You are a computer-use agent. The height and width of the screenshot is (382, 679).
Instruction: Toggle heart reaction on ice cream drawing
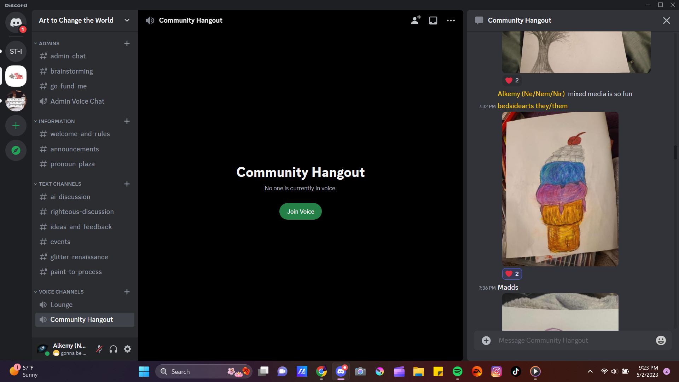512,274
